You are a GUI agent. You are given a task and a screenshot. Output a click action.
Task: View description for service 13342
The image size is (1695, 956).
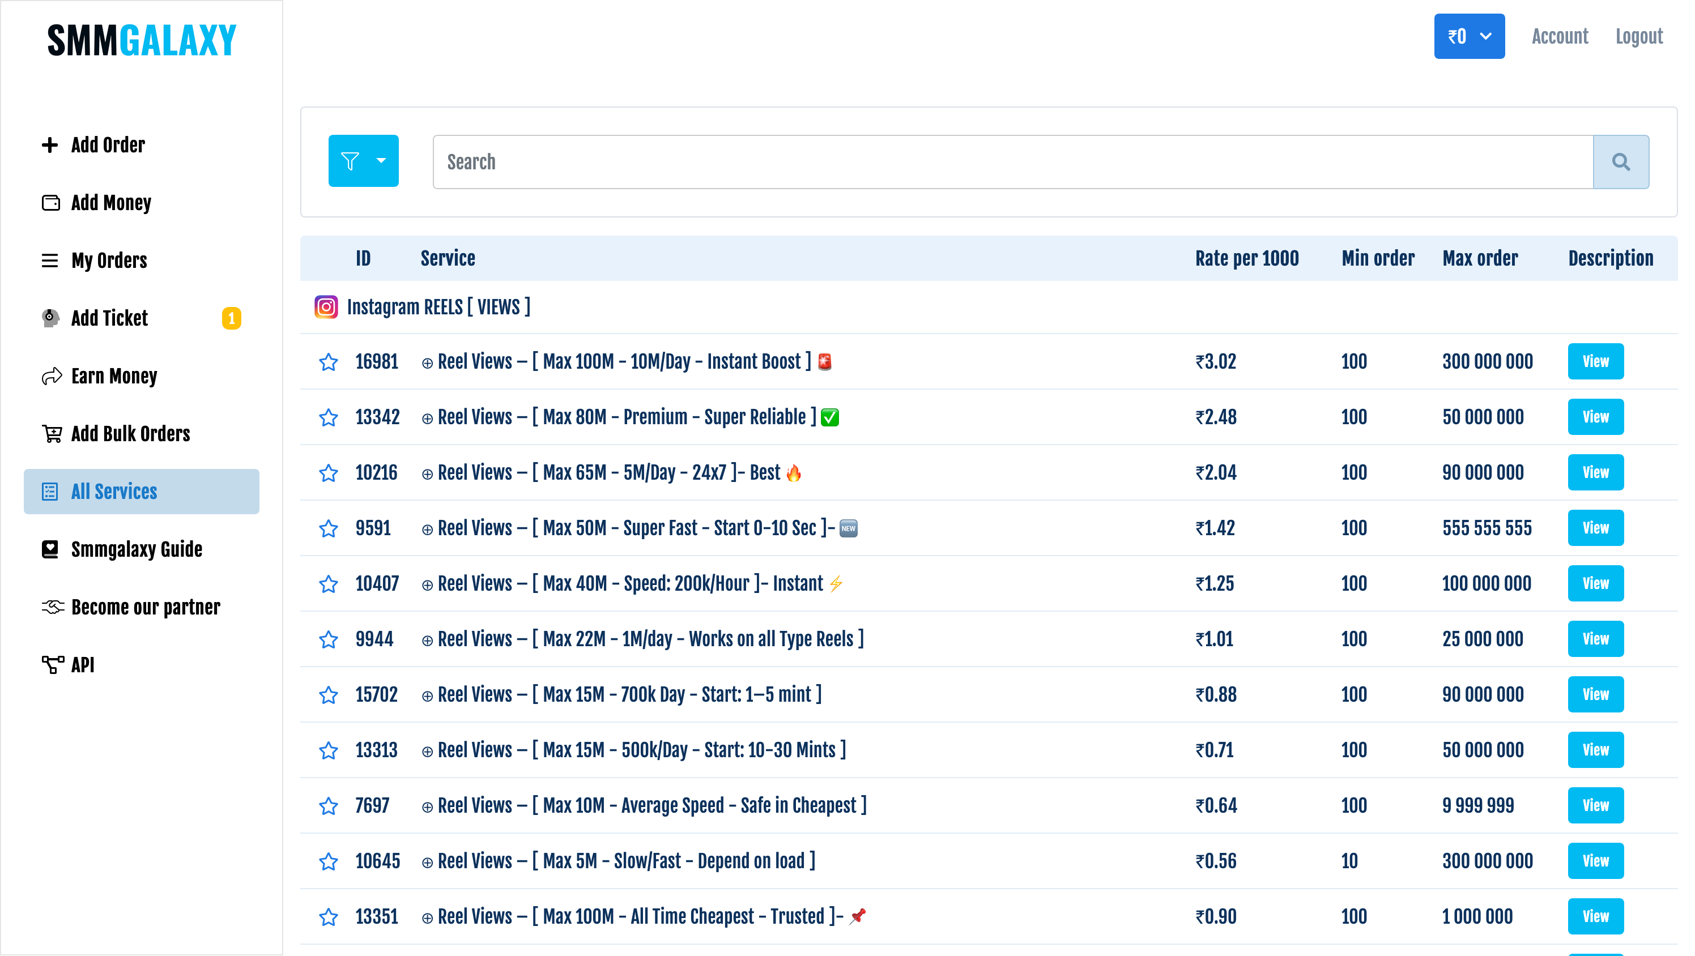click(1595, 417)
